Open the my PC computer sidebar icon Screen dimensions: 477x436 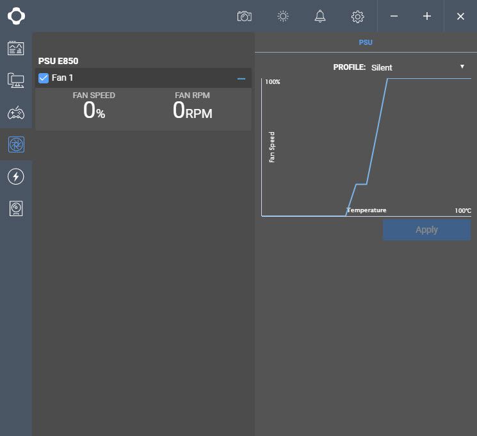16,80
